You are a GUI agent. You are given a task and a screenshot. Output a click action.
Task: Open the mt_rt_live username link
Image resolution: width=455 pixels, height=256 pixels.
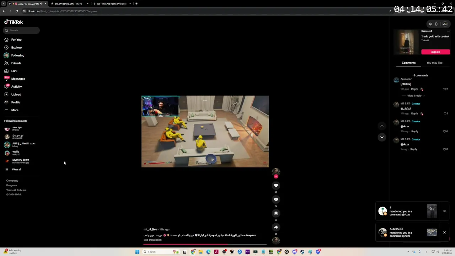[x=150, y=230]
